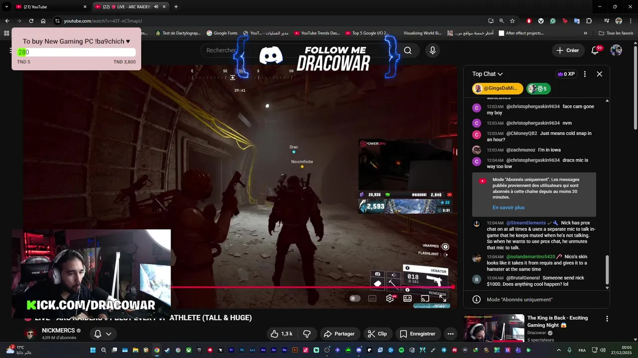Click the green chip with number 5

click(x=538, y=89)
